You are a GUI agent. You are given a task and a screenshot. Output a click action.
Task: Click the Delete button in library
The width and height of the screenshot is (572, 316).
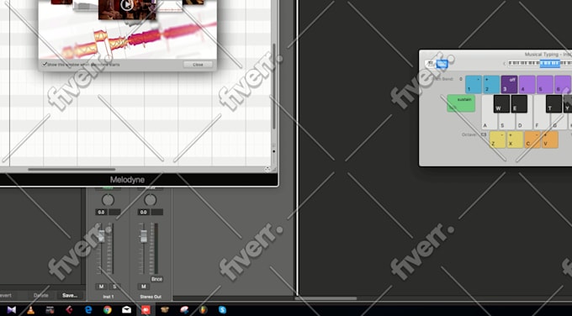click(41, 295)
